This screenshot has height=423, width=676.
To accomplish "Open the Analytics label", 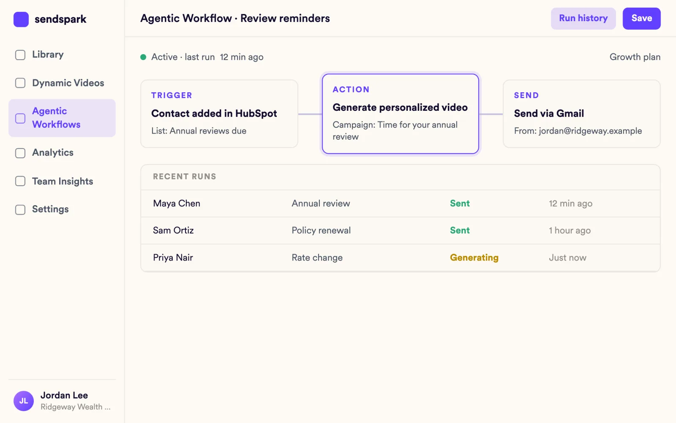I will (x=53, y=153).
